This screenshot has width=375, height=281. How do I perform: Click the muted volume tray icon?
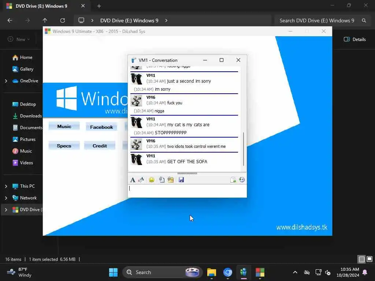328,272
